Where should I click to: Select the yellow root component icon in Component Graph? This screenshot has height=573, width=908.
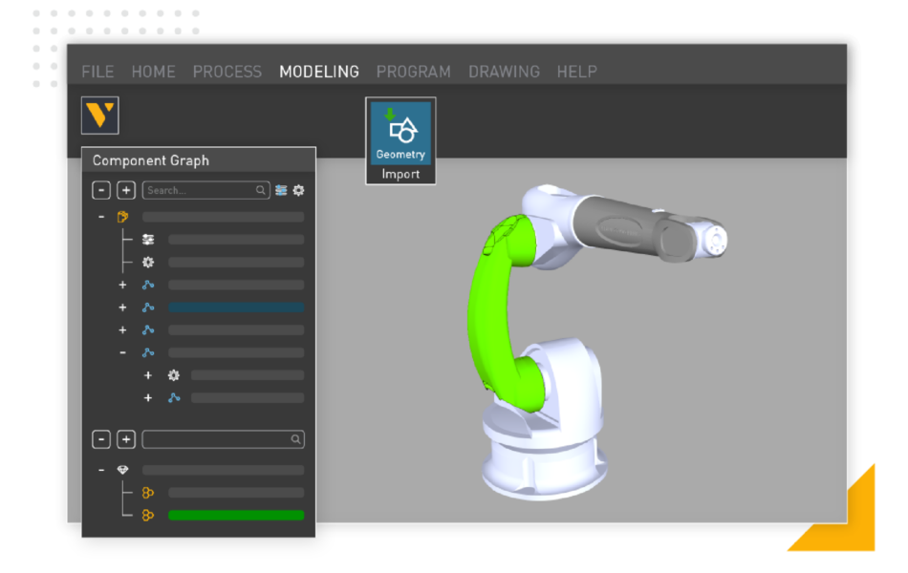[x=121, y=217]
